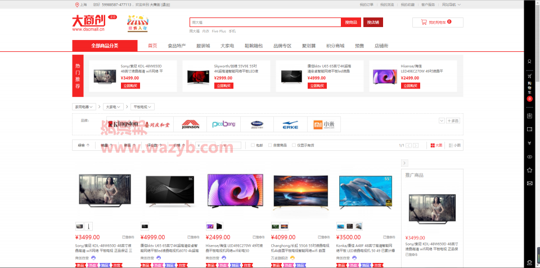Click 立即购买 under Skyworth ¥2999.00 recommendation
This screenshot has width=540, height=268.
click(x=223, y=86)
